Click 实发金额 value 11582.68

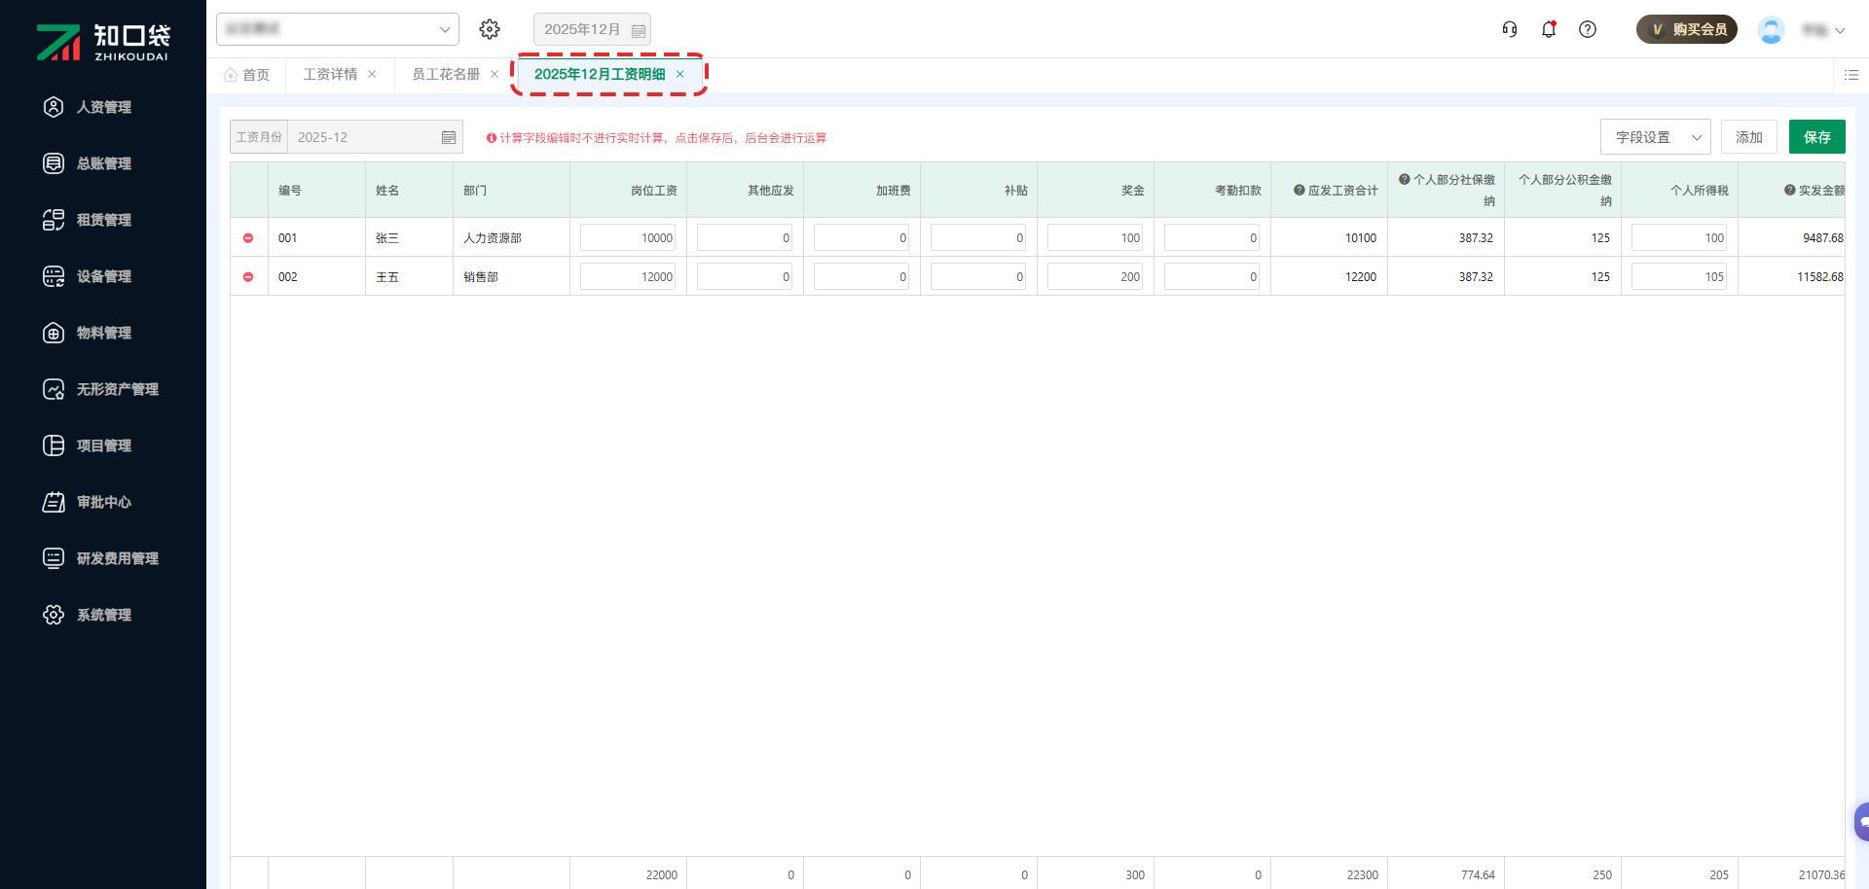point(1819,277)
